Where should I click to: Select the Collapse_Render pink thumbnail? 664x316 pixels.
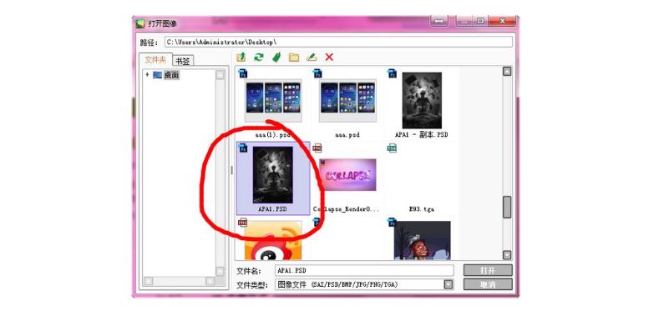[x=347, y=175]
